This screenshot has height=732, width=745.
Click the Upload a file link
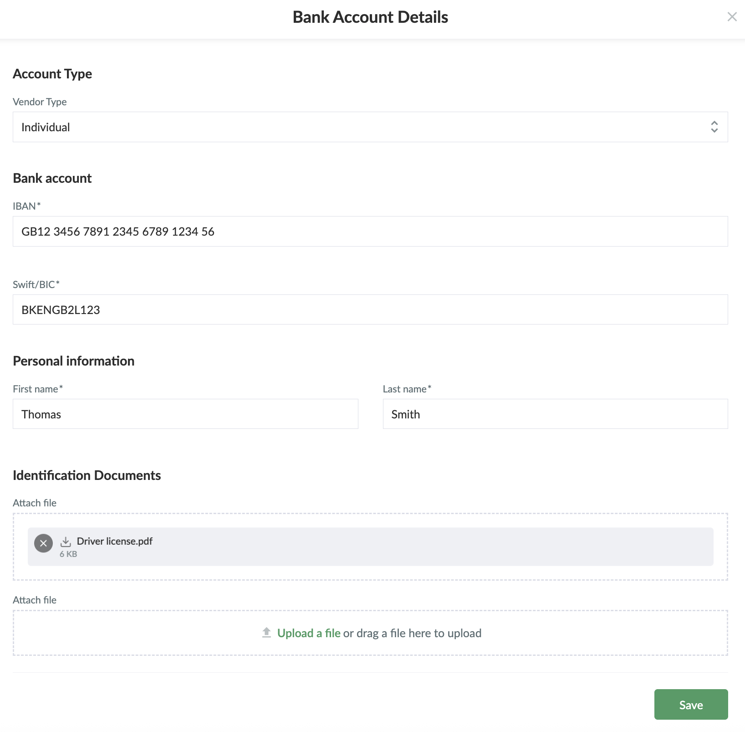(x=309, y=633)
